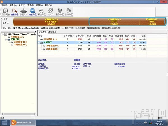Open the Help (帮助) menu
This screenshot has width=168, height=126.
tap(48, 5)
